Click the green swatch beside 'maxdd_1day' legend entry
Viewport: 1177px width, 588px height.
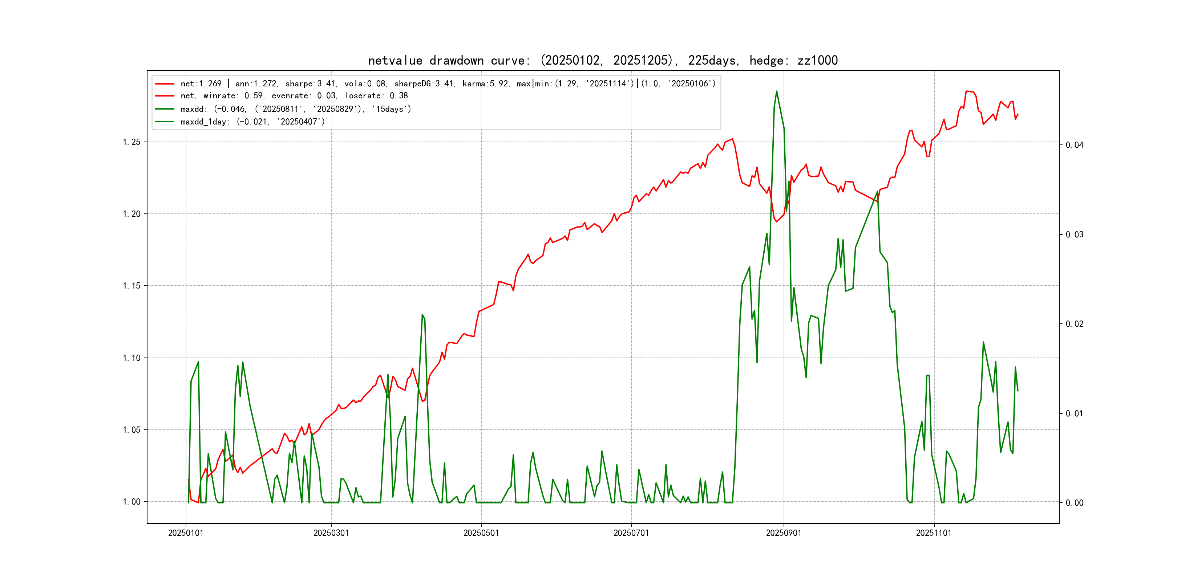[165, 122]
